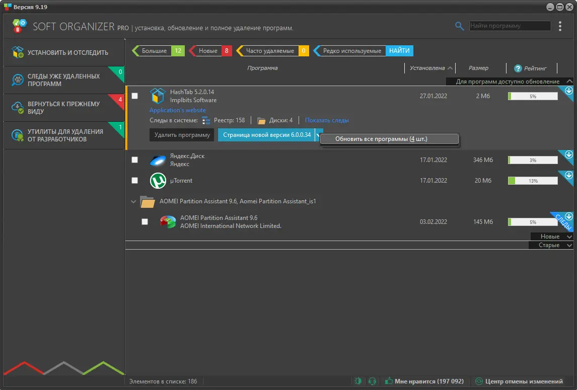The width and height of the screenshot is (577, 390).
Task: Click the headset support icon
Action: click(373, 381)
